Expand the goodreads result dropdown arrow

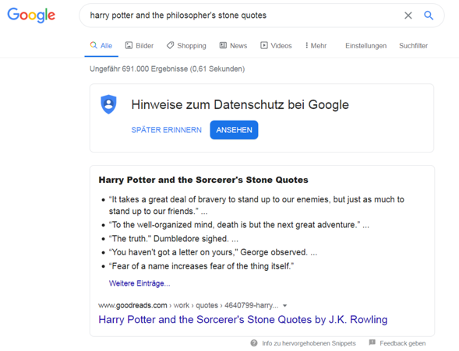tap(284, 306)
